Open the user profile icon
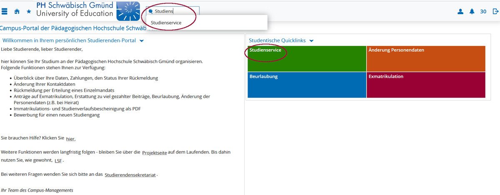The width and height of the screenshot is (500, 195). click(x=460, y=12)
